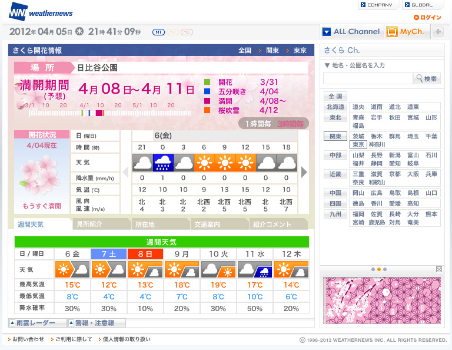This screenshot has height=350, width=452.
Task: Select the 関東 region button
Action: [335, 136]
